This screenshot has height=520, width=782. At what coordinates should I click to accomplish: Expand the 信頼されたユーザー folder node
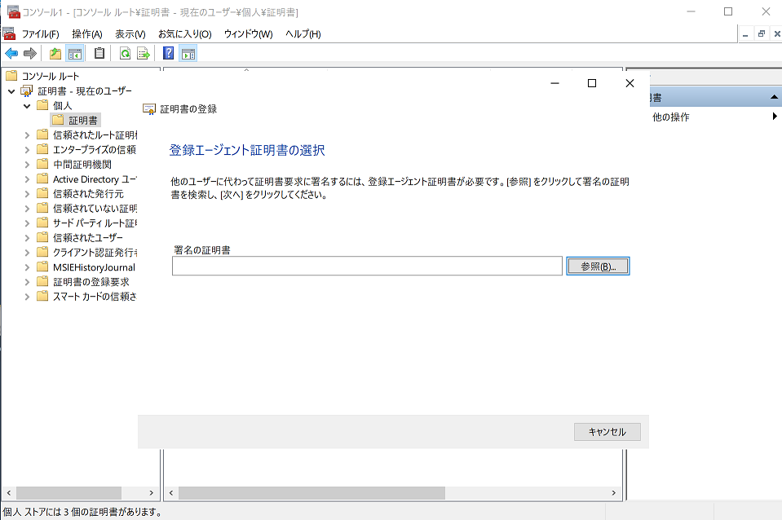tap(27, 237)
